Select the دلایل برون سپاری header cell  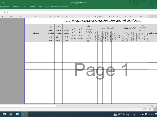108,28
